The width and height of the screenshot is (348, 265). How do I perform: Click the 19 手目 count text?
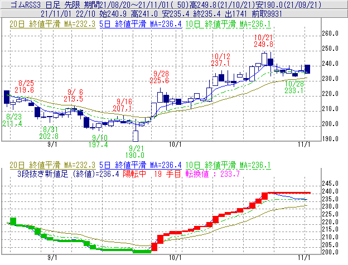tap(168, 174)
